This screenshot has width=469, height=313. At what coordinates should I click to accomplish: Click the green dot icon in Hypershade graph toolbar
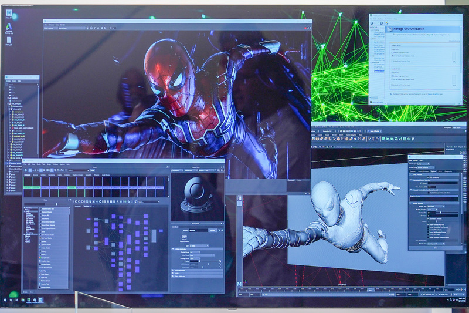click(x=125, y=201)
